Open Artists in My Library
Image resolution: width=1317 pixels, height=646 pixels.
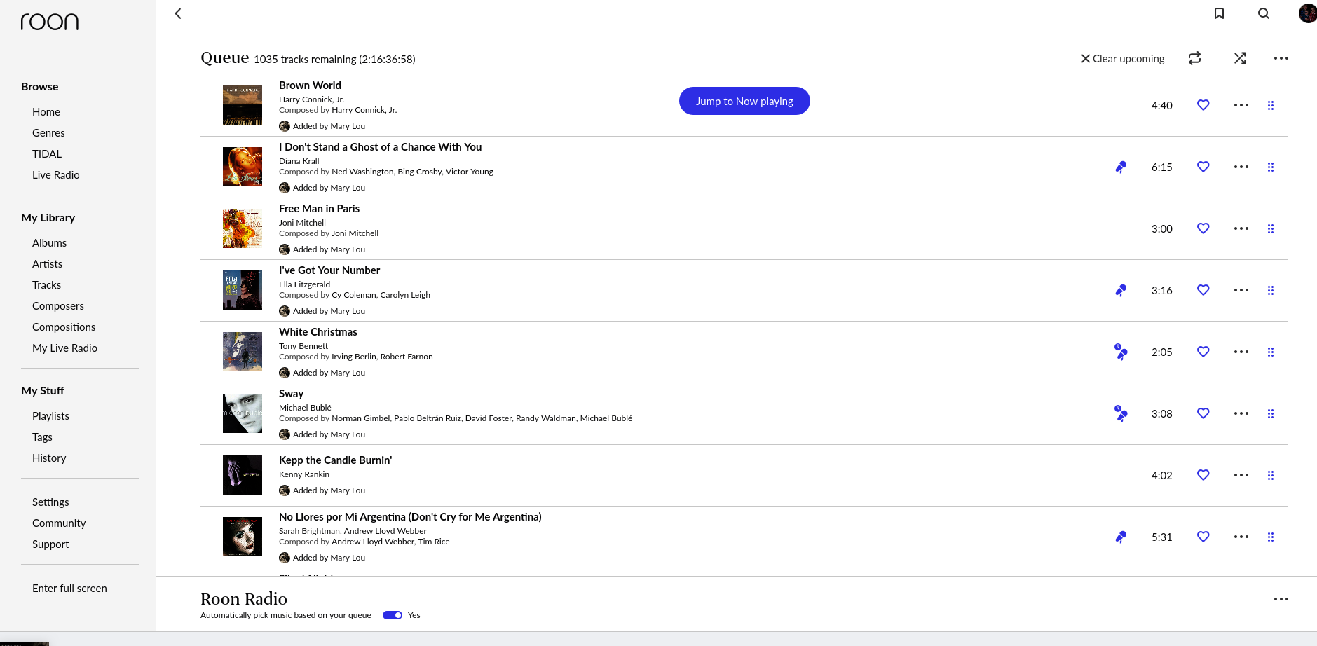(48, 264)
